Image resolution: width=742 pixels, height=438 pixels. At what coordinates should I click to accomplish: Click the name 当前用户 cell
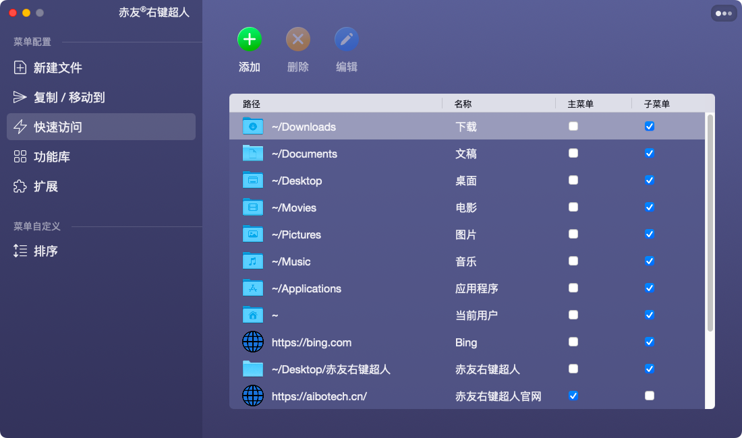pyautogui.click(x=476, y=315)
